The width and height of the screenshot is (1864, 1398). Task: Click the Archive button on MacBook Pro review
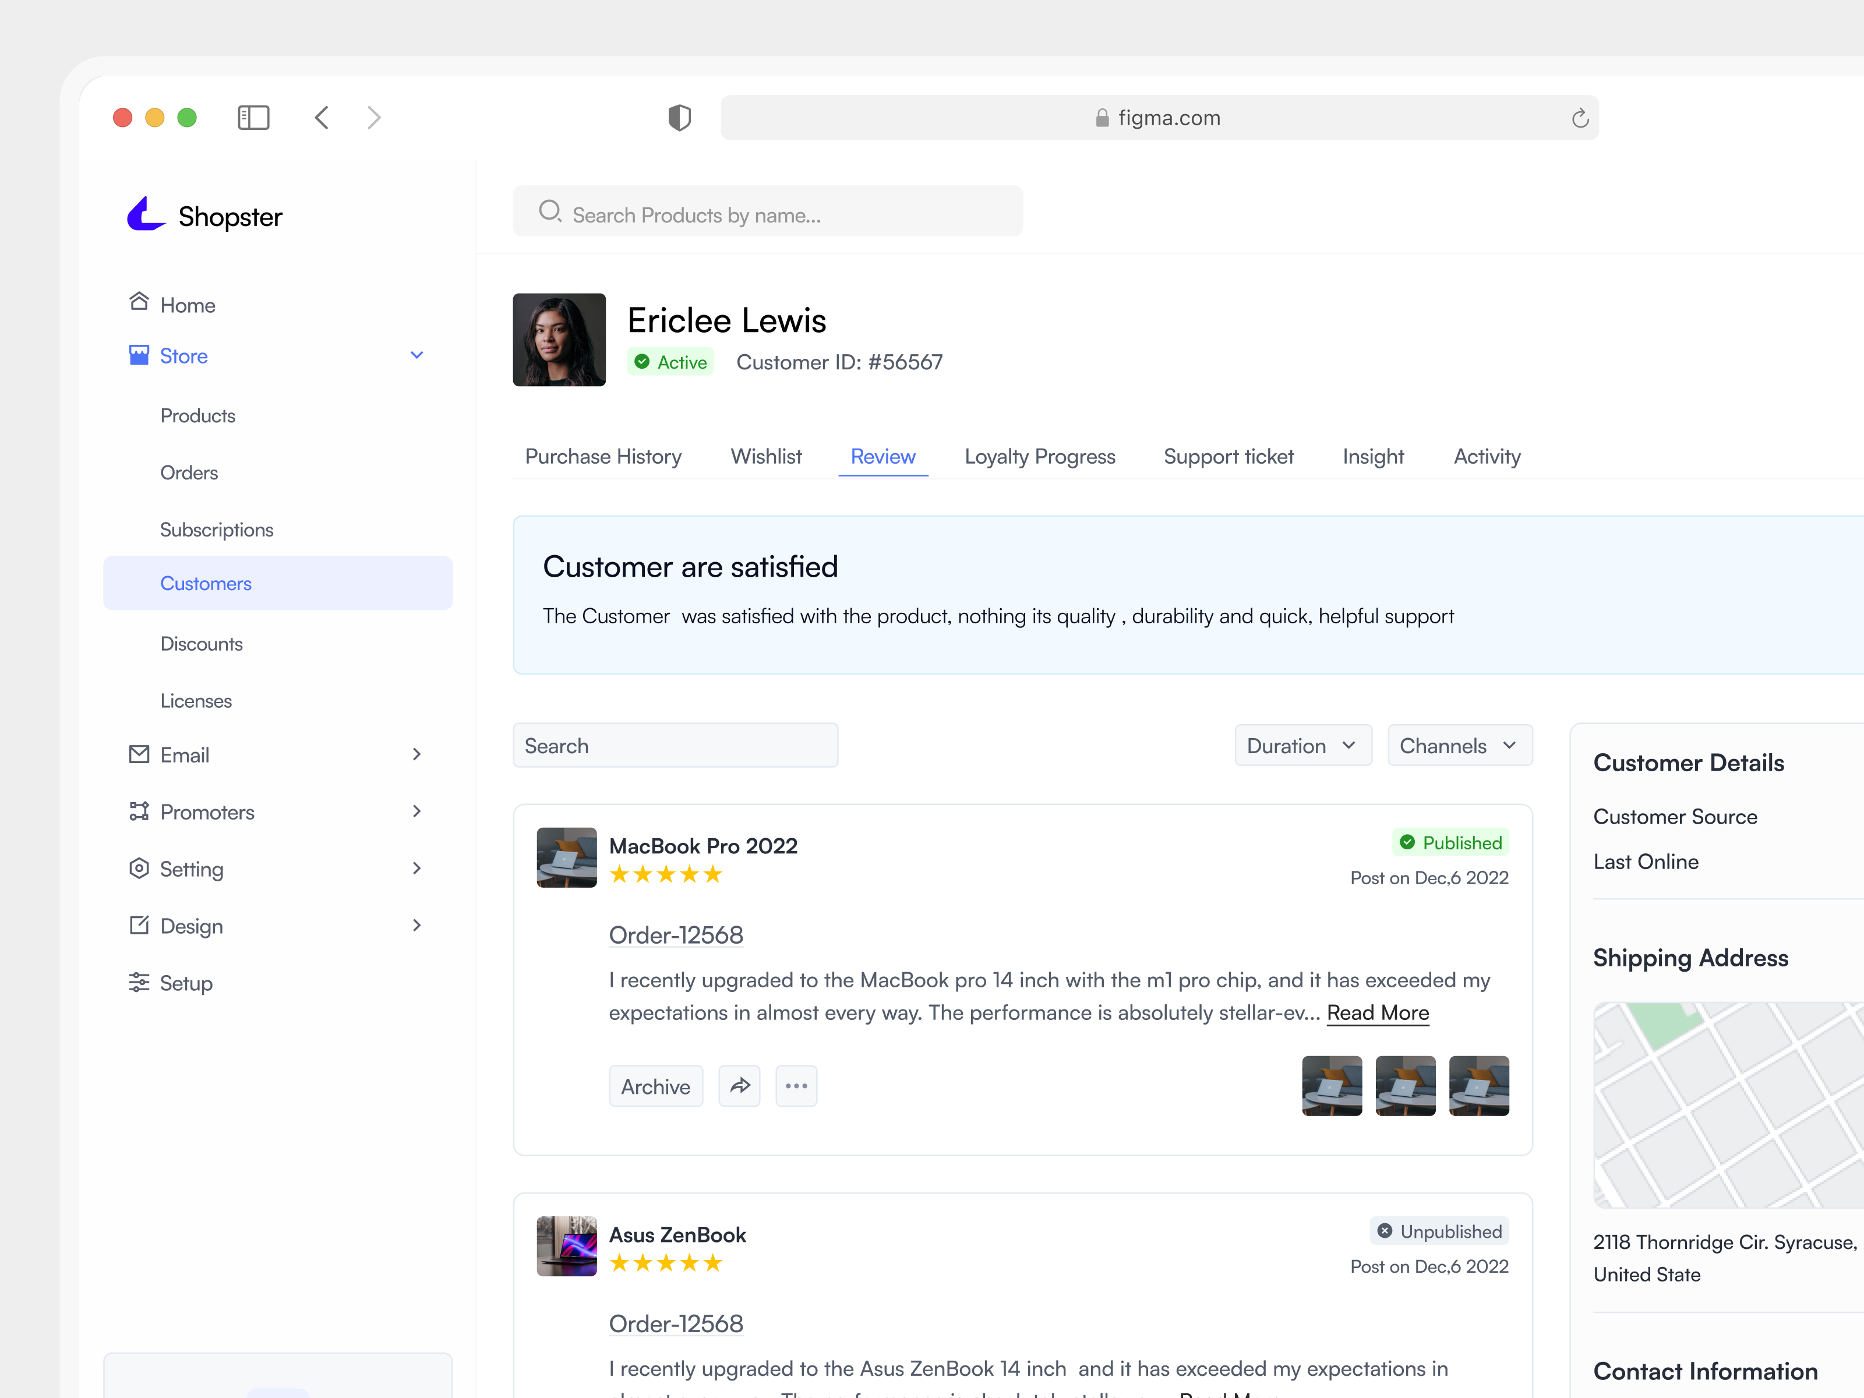coord(655,1086)
